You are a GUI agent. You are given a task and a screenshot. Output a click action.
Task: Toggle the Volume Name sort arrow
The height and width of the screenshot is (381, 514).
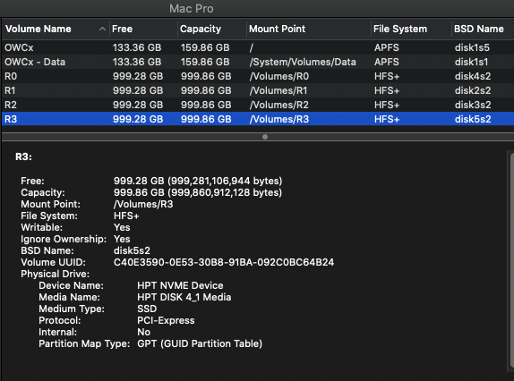tap(102, 29)
